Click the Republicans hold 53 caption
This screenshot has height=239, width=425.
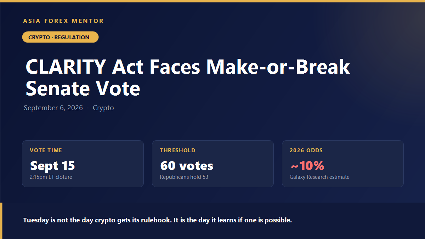click(x=184, y=177)
